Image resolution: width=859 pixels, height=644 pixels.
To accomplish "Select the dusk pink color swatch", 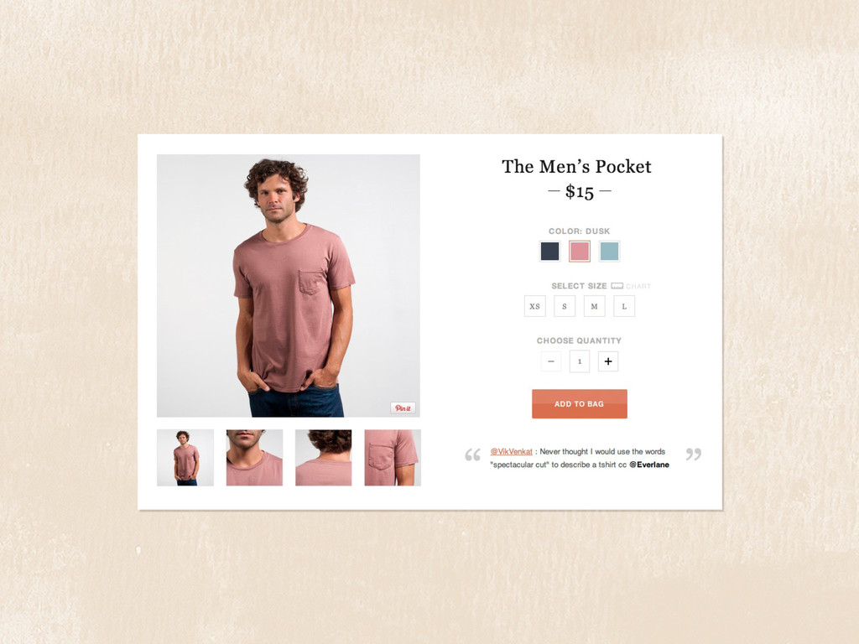I will [x=580, y=252].
